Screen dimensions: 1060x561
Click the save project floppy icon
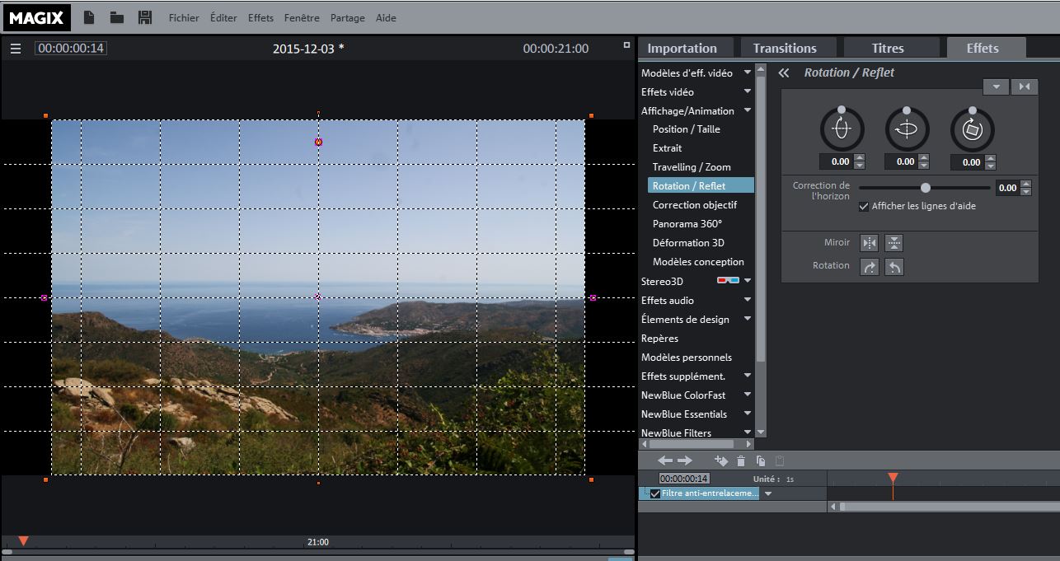tap(144, 17)
